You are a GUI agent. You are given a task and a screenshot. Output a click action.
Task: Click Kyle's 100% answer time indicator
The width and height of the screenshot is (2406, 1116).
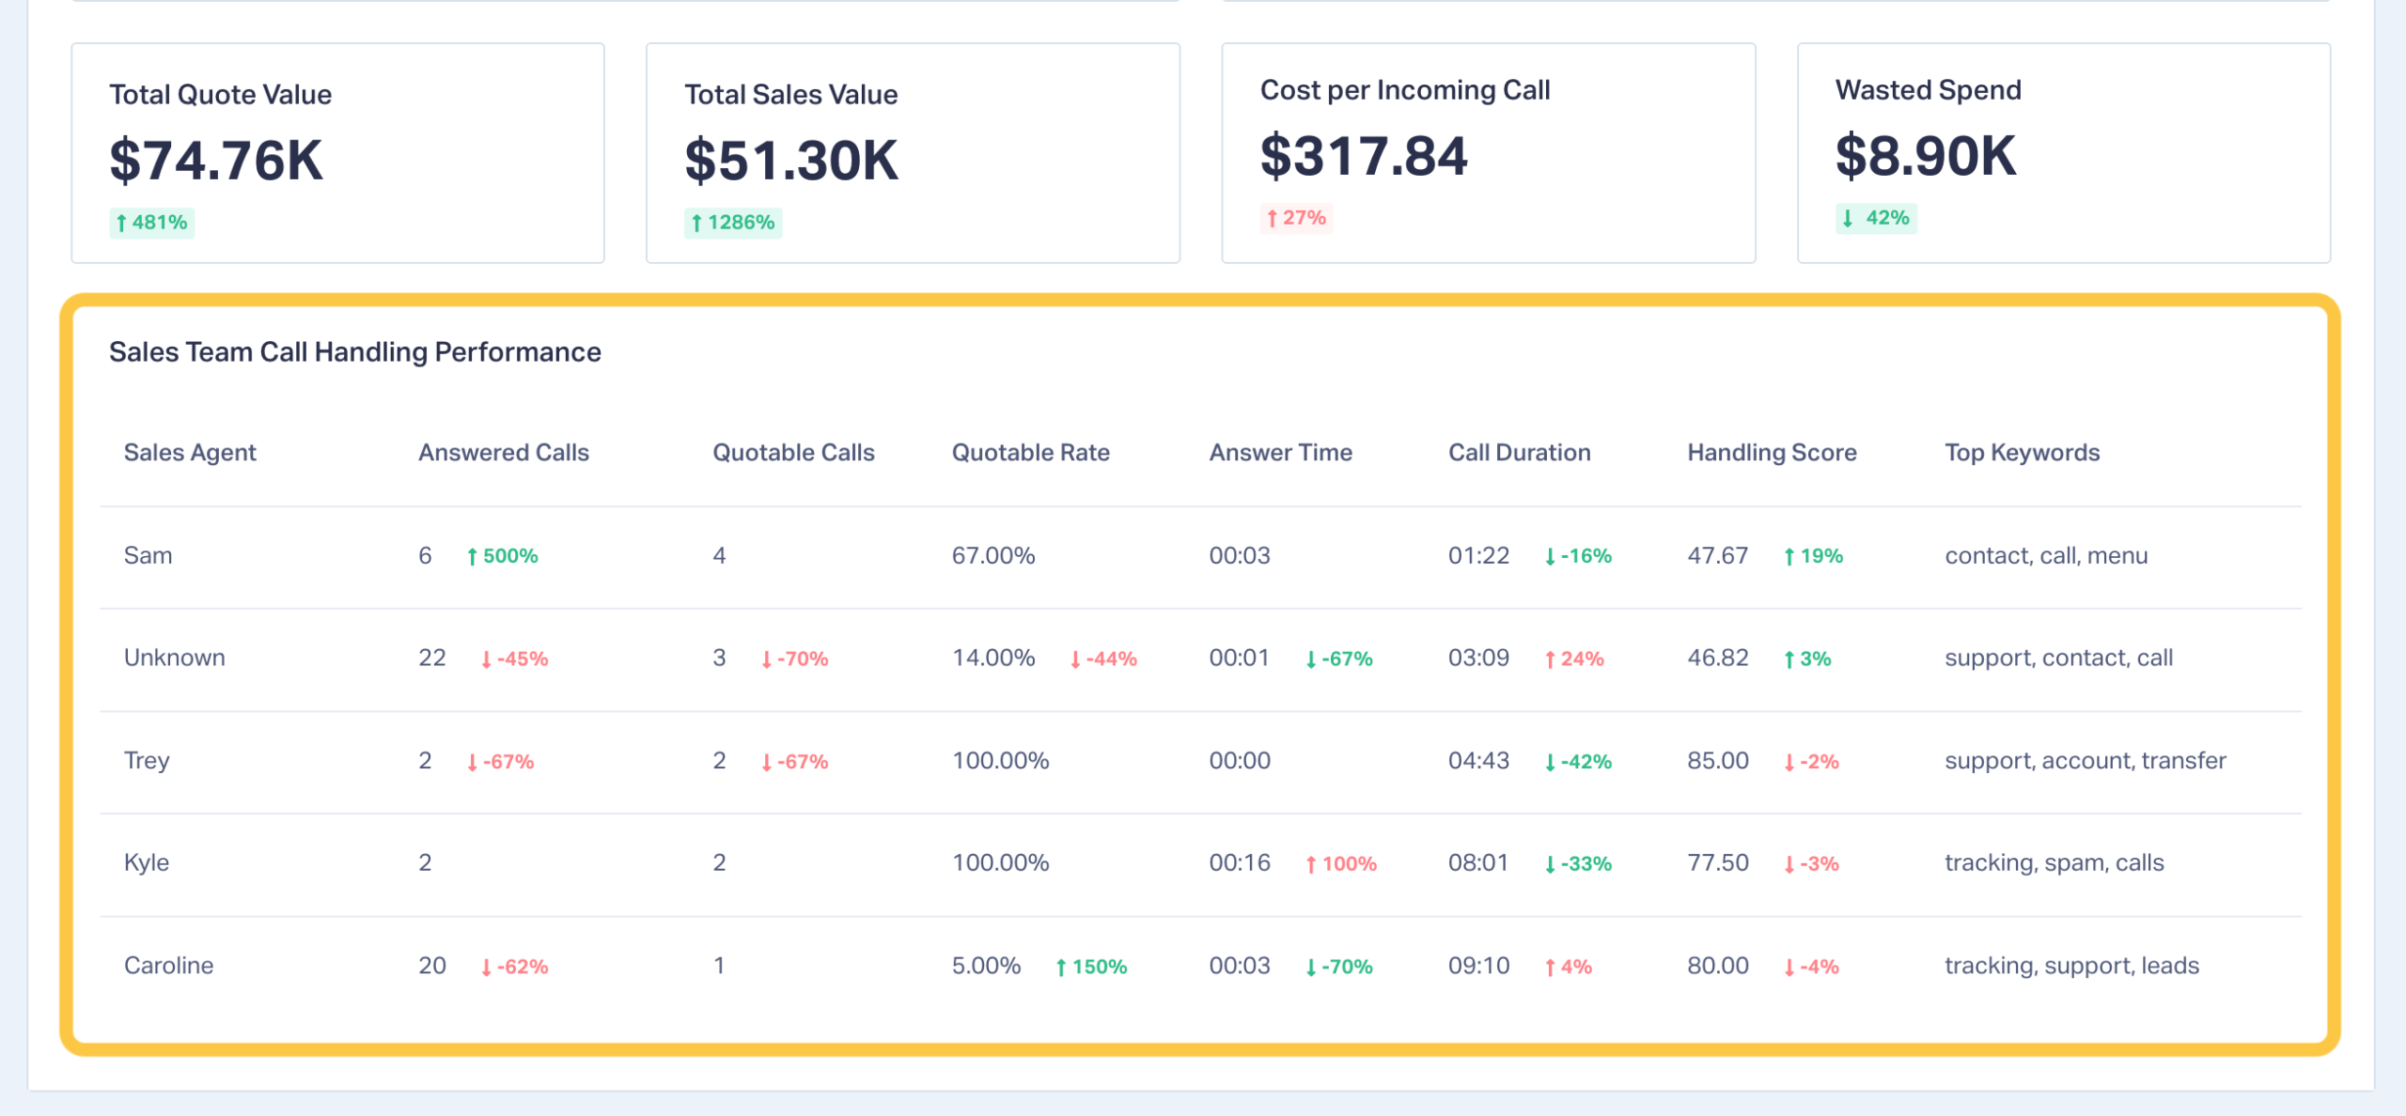1341,863
